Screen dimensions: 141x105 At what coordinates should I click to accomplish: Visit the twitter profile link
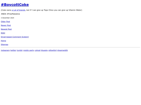tap(13, 50)
